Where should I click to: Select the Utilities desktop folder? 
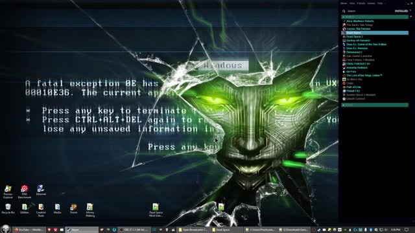pos(25,208)
